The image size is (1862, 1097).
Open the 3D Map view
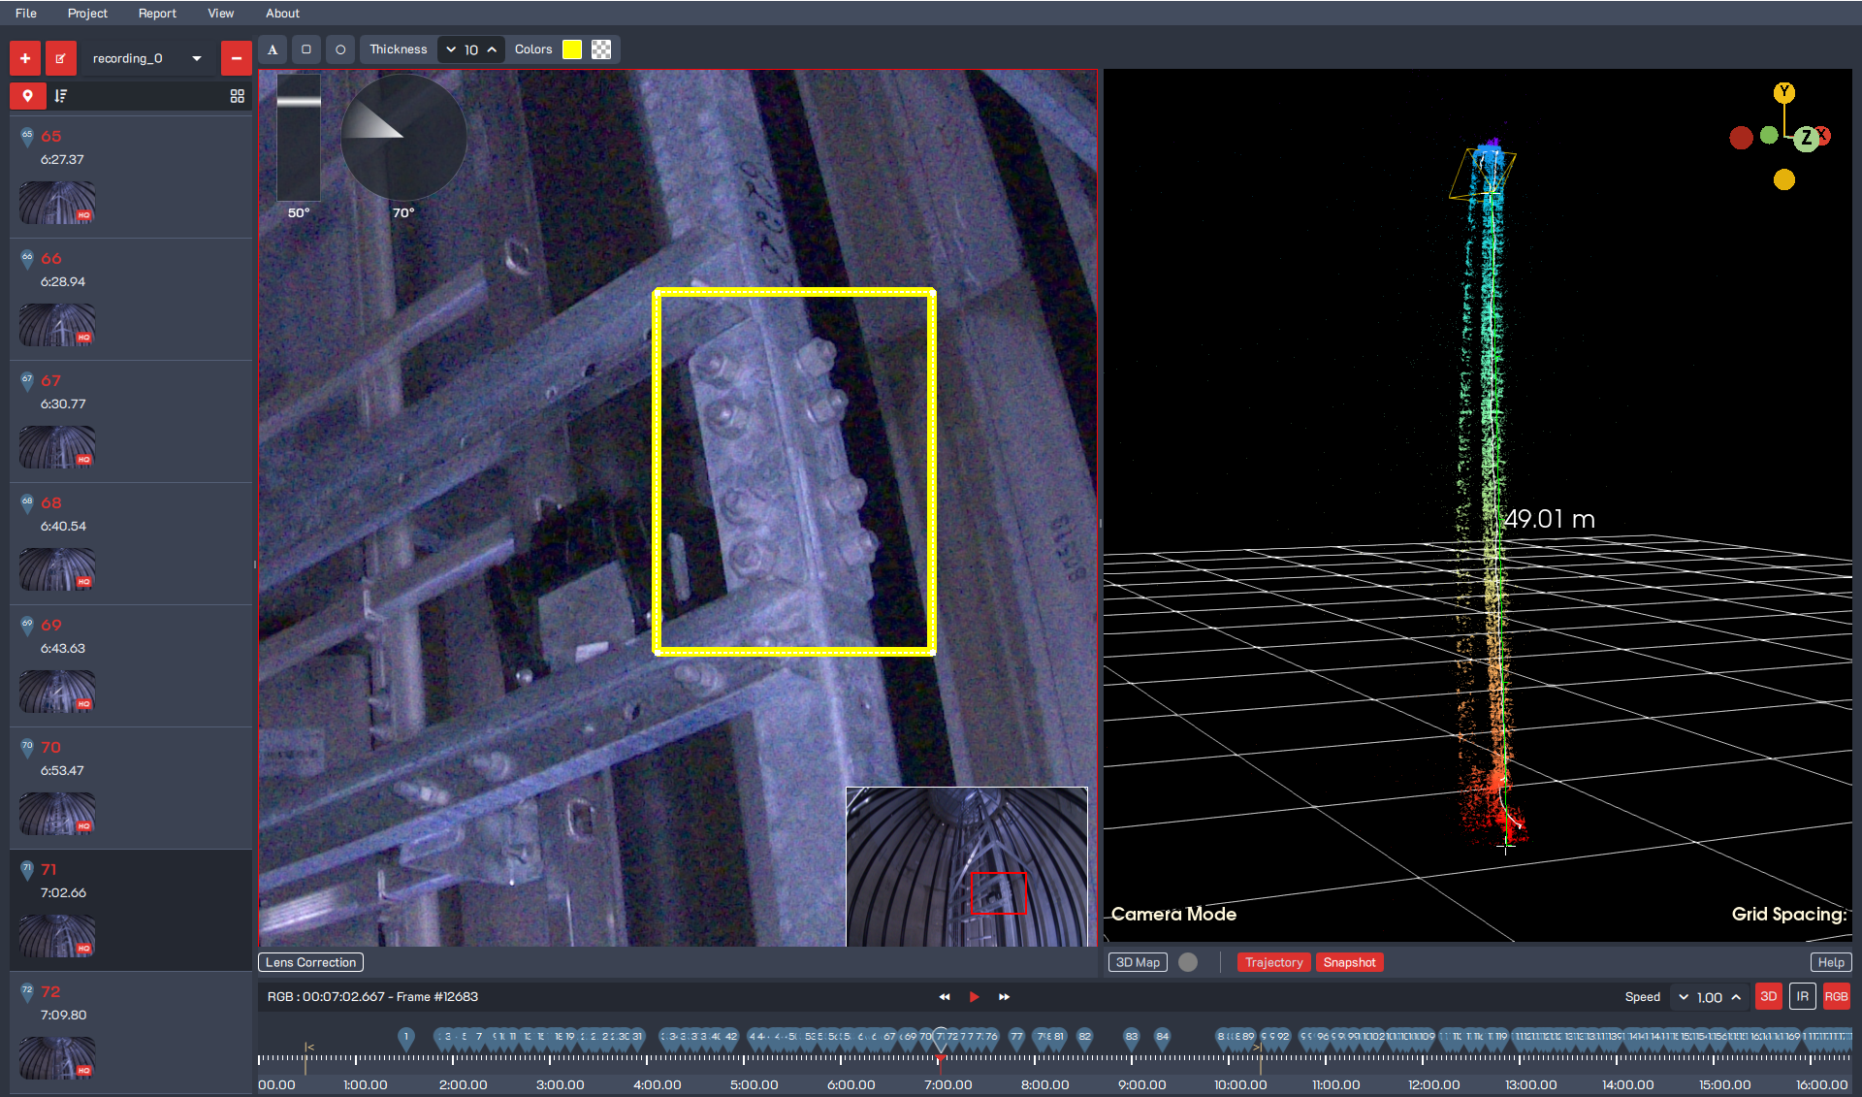pos(1138,962)
